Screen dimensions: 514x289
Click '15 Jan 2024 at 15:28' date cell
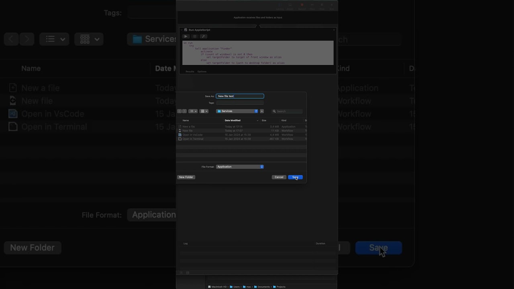[x=238, y=138]
